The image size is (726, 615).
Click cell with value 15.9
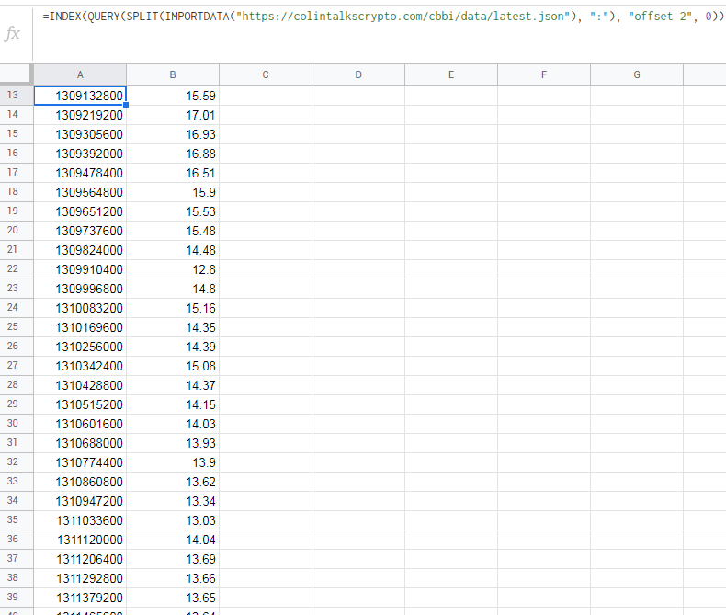[x=173, y=192]
